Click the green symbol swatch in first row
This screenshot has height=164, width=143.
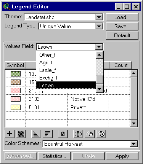coord(16,74)
